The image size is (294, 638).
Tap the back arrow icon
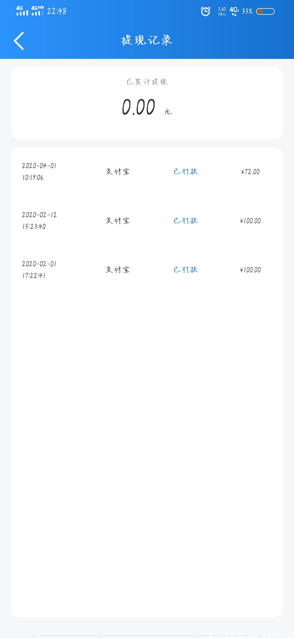pyautogui.click(x=19, y=41)
